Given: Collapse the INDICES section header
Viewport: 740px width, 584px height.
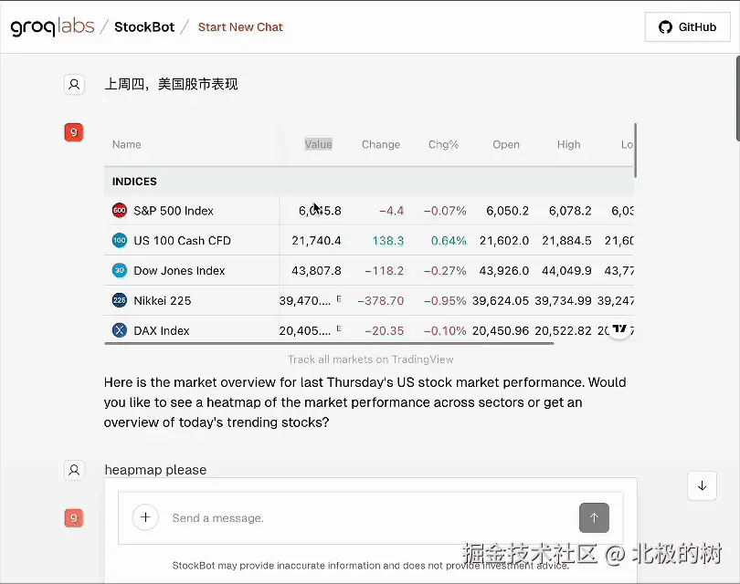Looking at the screenshot, I should pyautogui.click(x=368, y=181).
